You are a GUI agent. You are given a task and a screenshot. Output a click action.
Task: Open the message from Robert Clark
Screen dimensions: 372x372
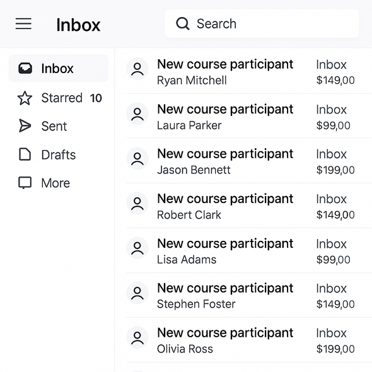pos(249,206)
